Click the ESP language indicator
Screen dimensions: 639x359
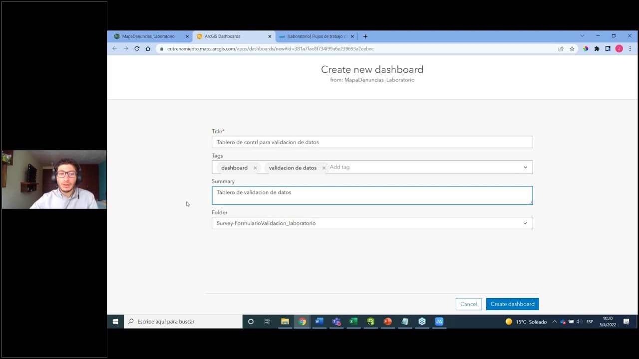click(x=590, y=322)
